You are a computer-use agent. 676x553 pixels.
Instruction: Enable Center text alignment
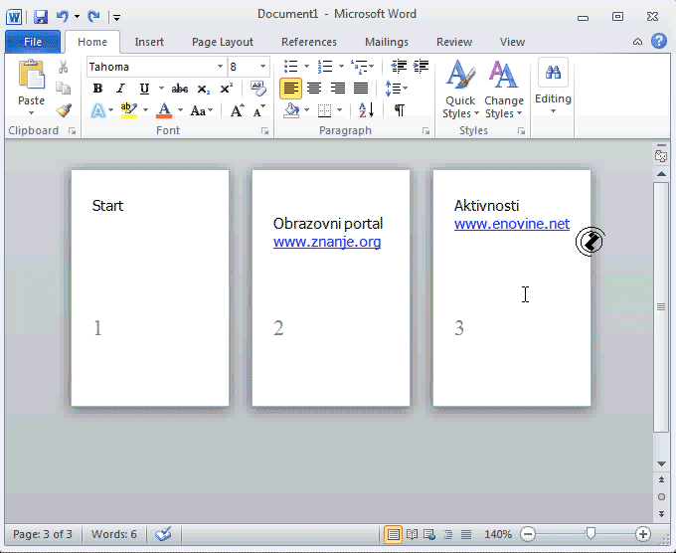coord(314,89)
